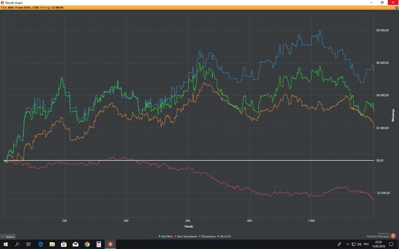This screenshot has height=249, width=399.
Task: Switch input language at РУС indicator
Action: click(x=366, y=244)
